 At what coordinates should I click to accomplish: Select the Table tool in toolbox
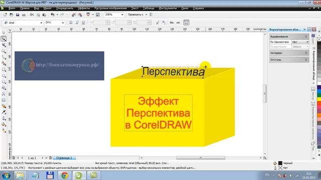tap(4, 100)
